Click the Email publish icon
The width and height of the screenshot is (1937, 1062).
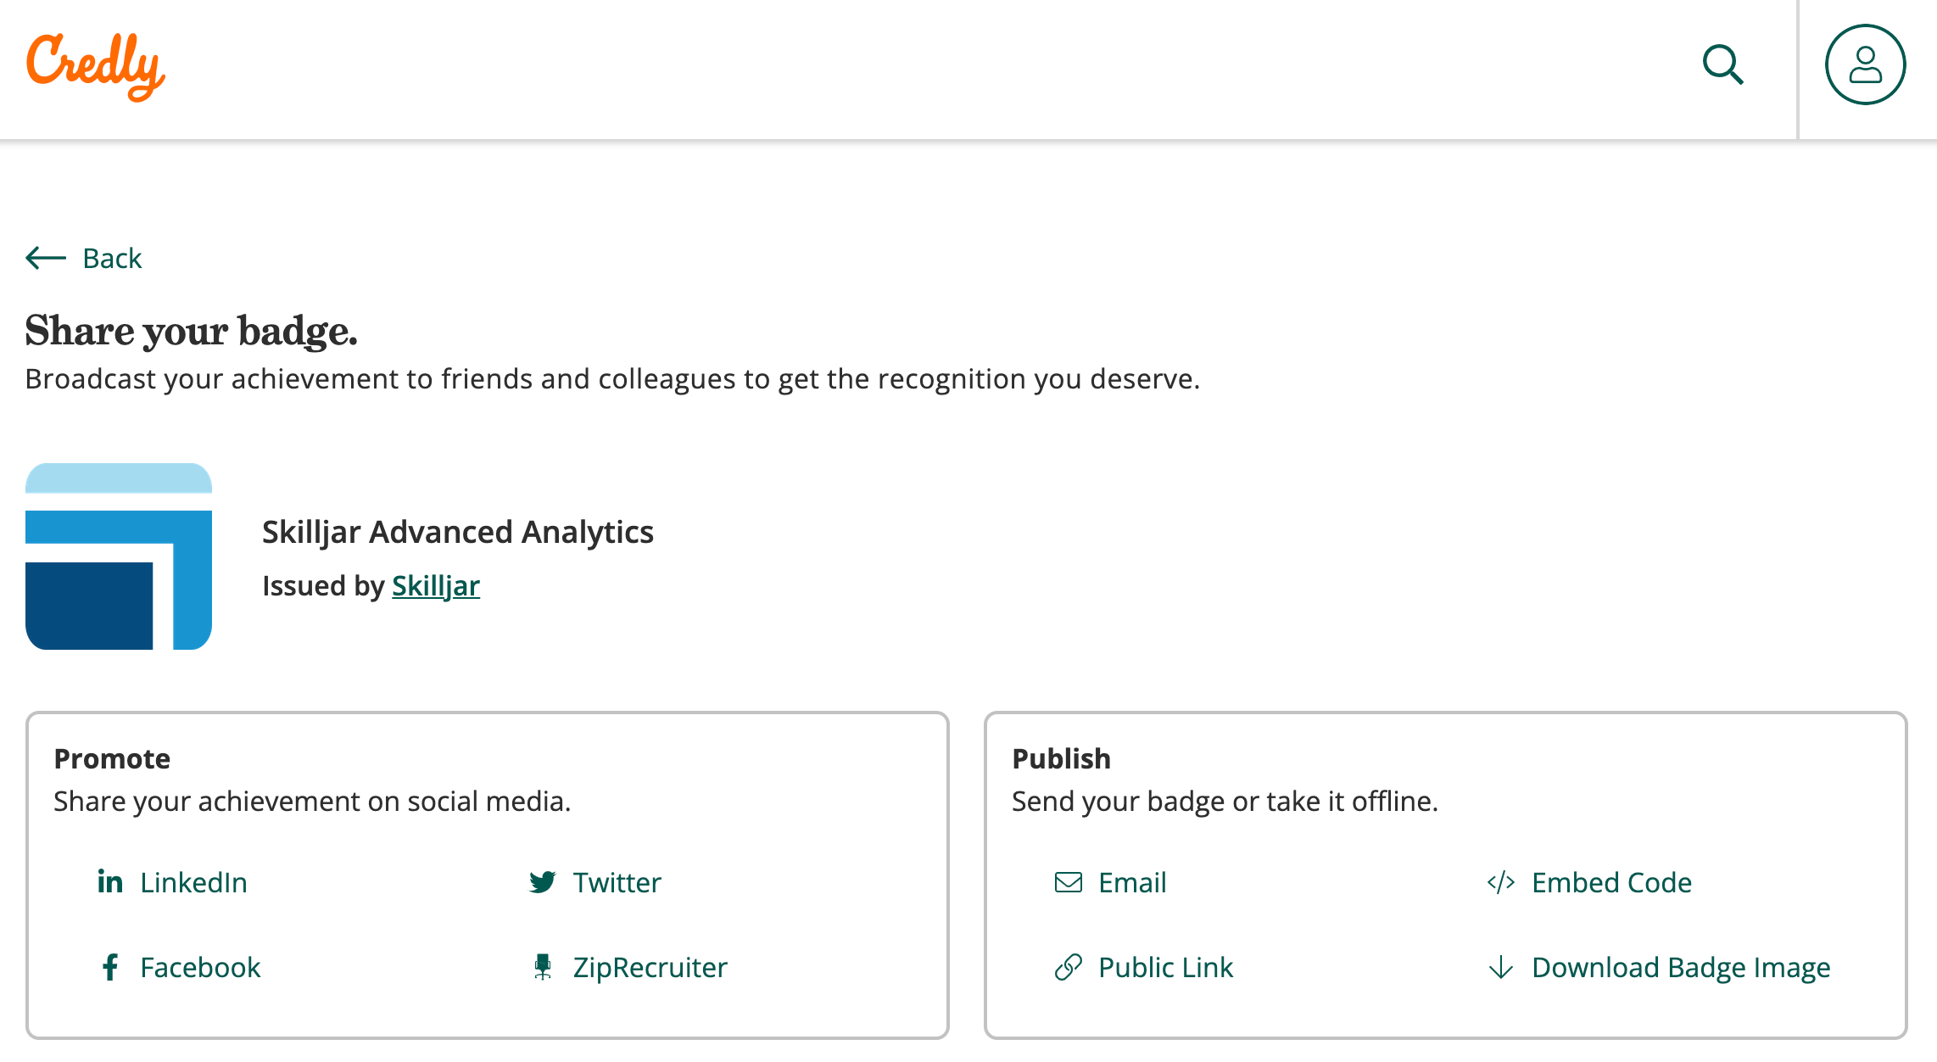tap(1070, 881)
